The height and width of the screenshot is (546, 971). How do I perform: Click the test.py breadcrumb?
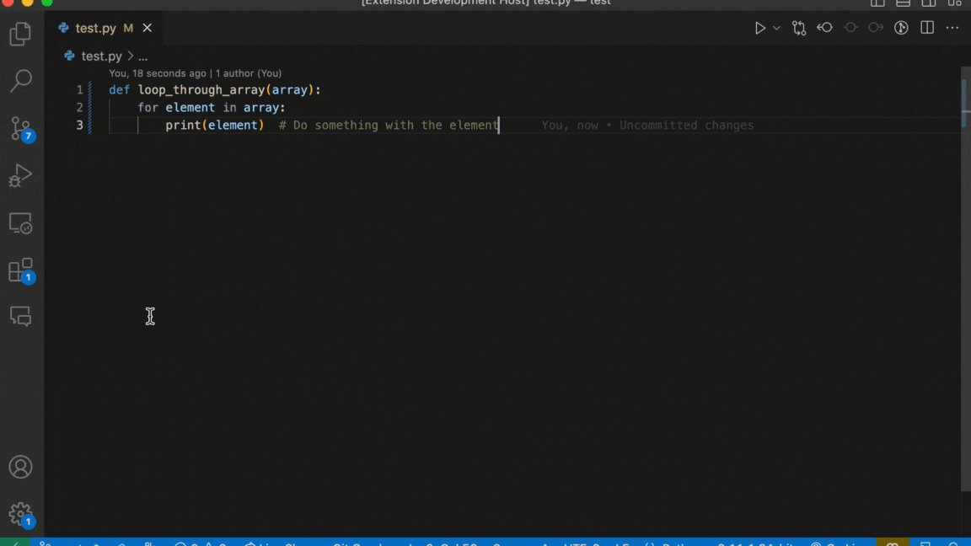tap(101, 56)
